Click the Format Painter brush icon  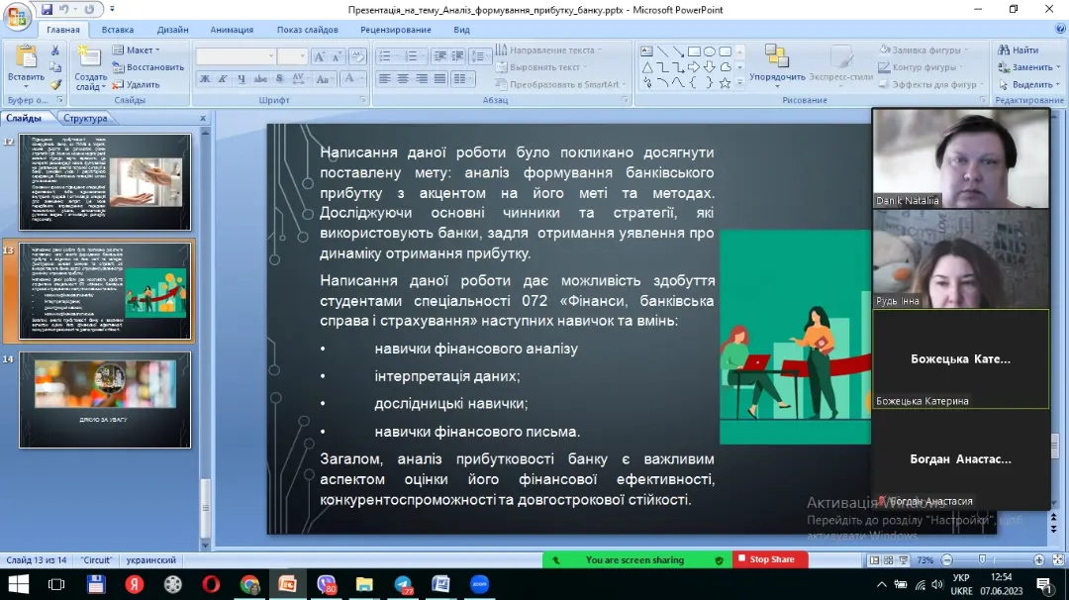click(56, 85)
